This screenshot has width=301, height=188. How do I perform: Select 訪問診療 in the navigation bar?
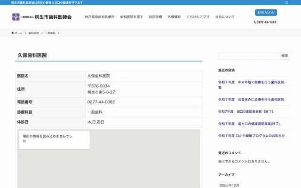(155, 17)
